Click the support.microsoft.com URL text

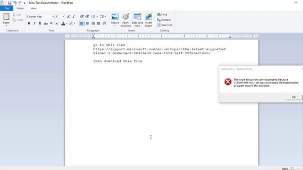coord(160,51)
